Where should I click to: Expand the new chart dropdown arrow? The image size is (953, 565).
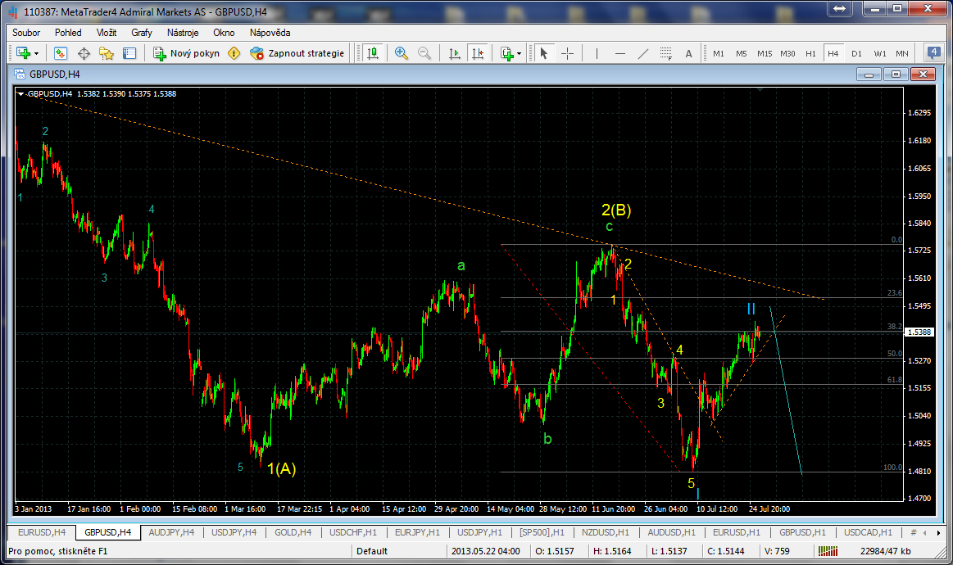[x=37, y=53]
